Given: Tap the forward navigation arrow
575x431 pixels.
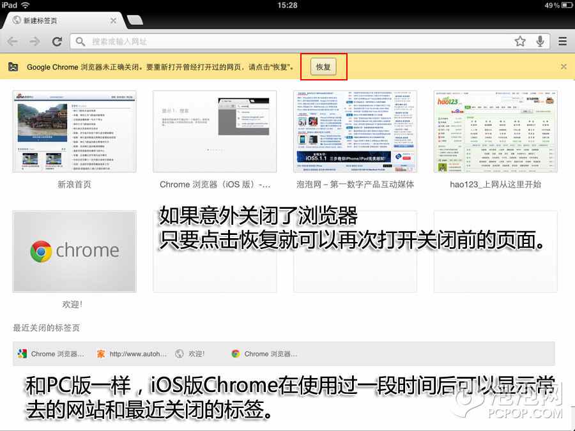Looking at the screenshot, I should coord(34,42).
